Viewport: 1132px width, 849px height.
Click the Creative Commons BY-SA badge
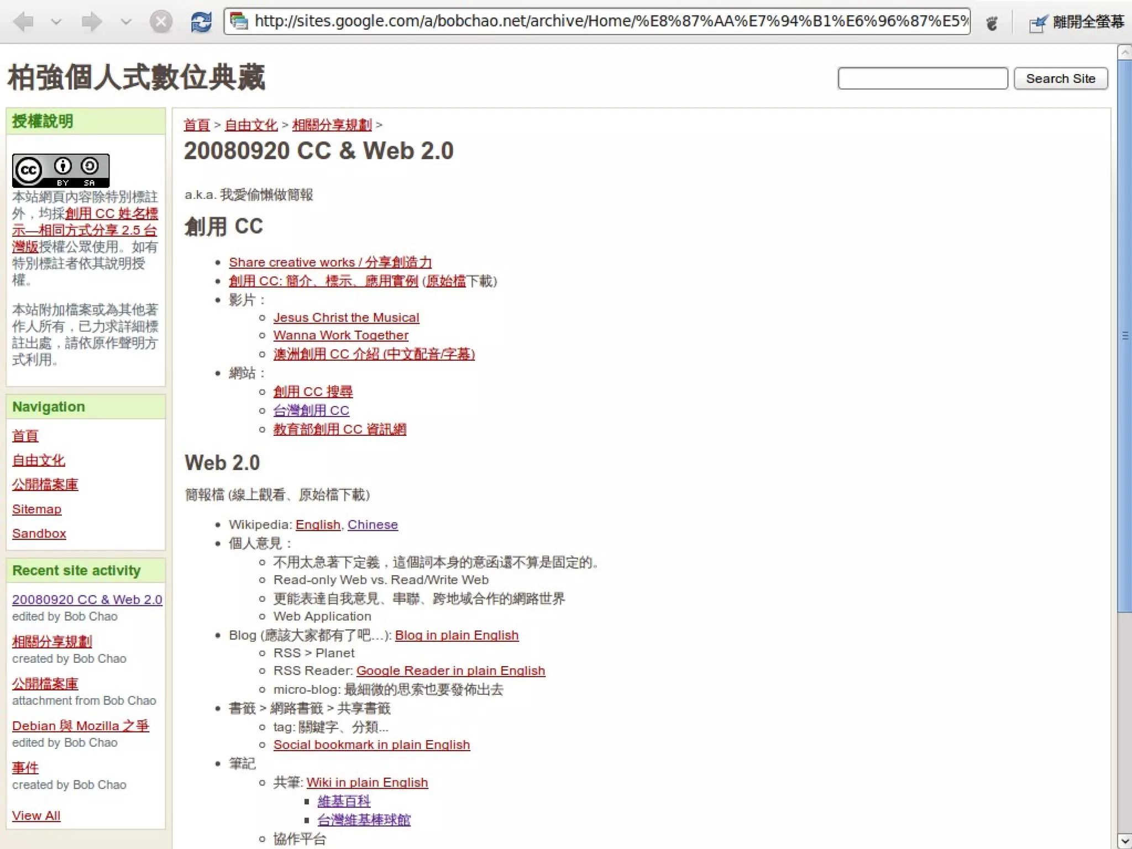(61, 170)
